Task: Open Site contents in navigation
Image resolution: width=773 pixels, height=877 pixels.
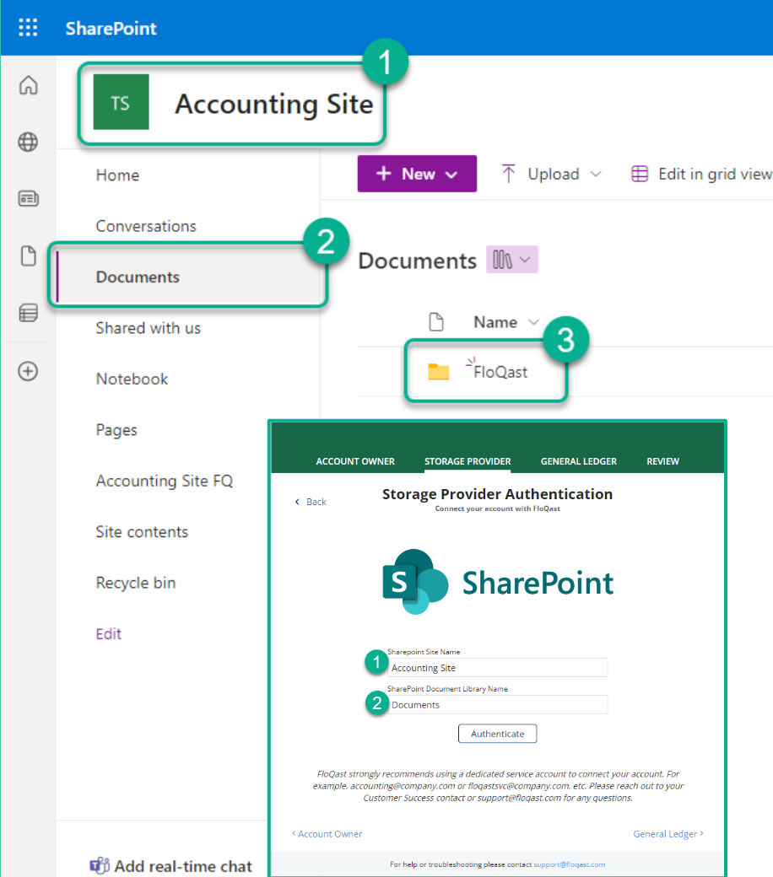Action: [142, 531]
